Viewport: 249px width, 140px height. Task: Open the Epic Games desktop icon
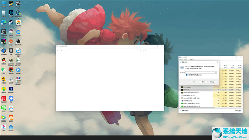pos(11,50)
